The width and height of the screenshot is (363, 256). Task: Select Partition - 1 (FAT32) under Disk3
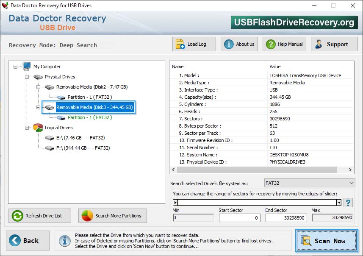point(90,117)
